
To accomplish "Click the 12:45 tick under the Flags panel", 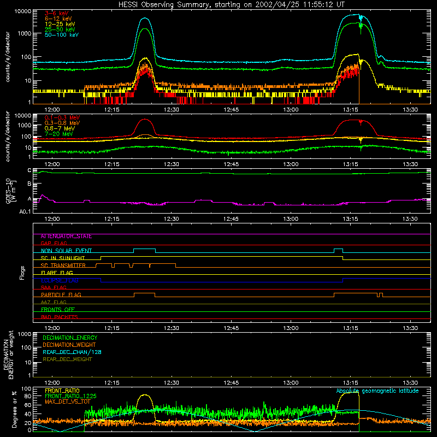I will pos(231,328).
